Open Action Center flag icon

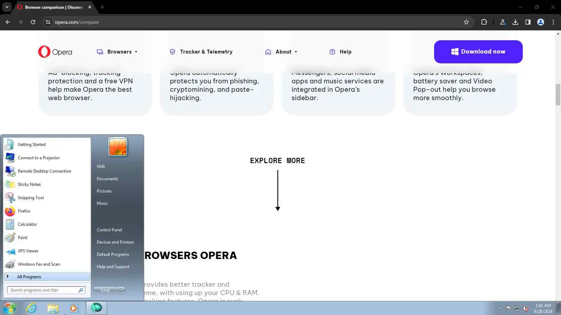pos(508,308)
